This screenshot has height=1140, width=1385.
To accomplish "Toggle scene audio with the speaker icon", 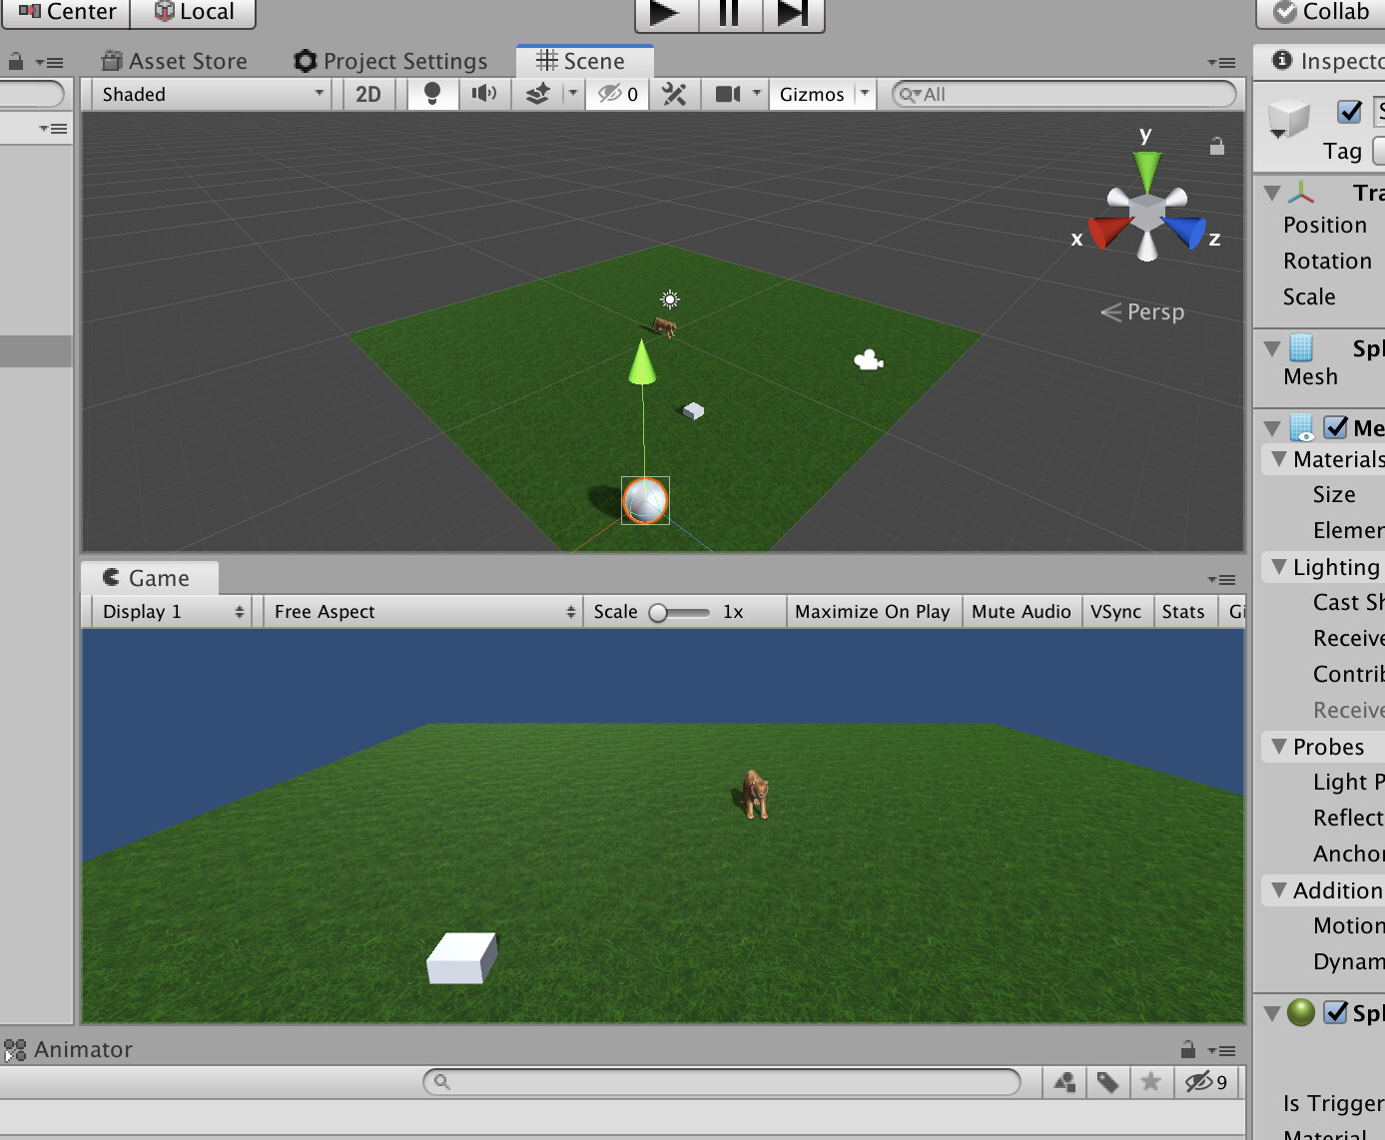I will 484,94.
